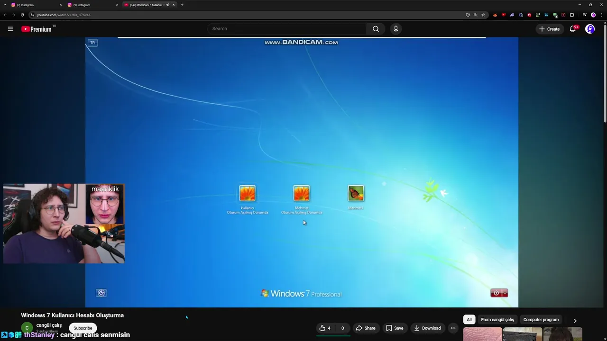The height and width of the screenshot is (341, 607).
Task: Download the video
Action: point(427,328)
